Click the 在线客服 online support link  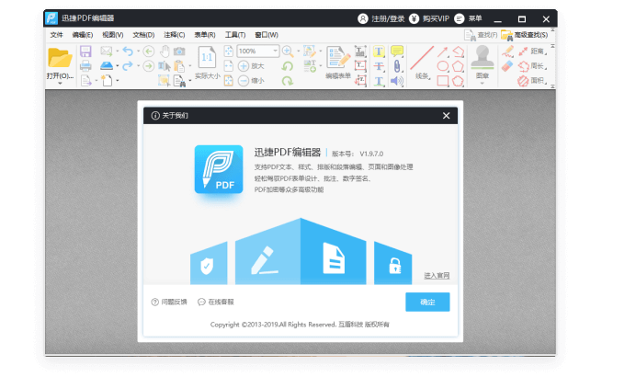click(216, 302)
